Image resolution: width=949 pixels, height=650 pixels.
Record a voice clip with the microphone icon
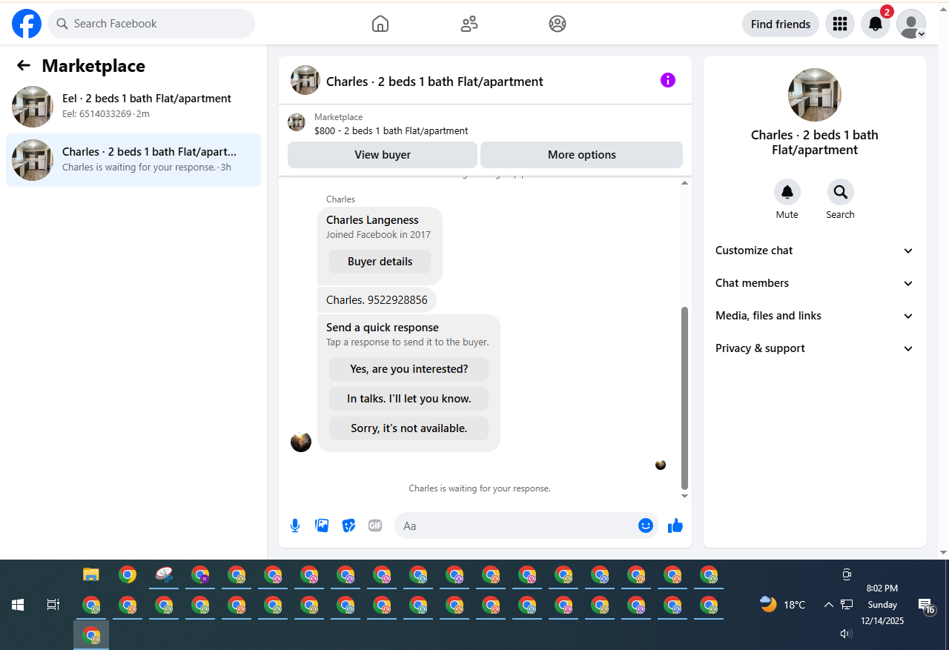coord(295,525)
